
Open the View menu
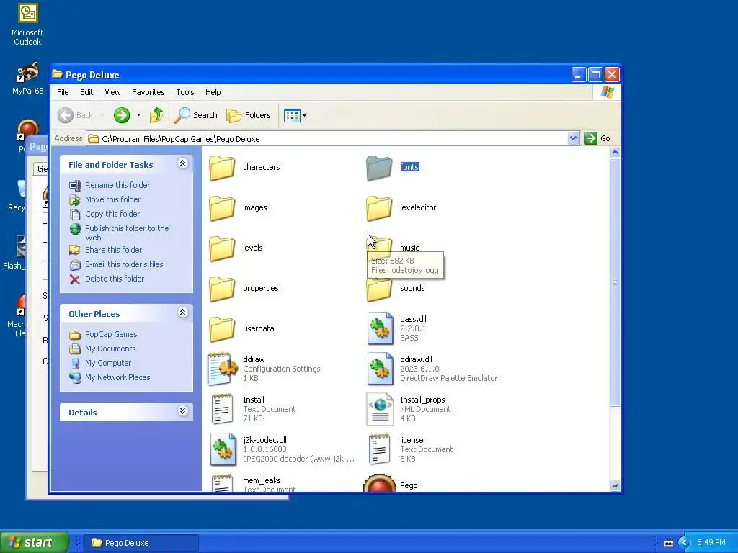112,92
